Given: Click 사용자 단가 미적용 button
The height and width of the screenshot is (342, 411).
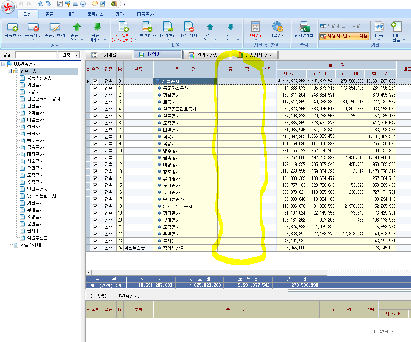Looking at the screenshot, I should 344,35.
